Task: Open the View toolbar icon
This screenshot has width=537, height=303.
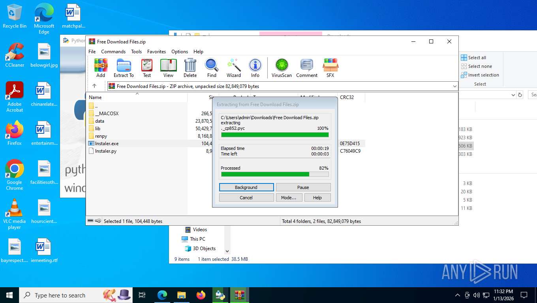Action: [168, 68]
